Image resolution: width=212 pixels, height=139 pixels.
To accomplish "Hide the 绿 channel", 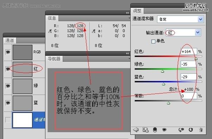I will pyautogui.click(x=8, y=86).
